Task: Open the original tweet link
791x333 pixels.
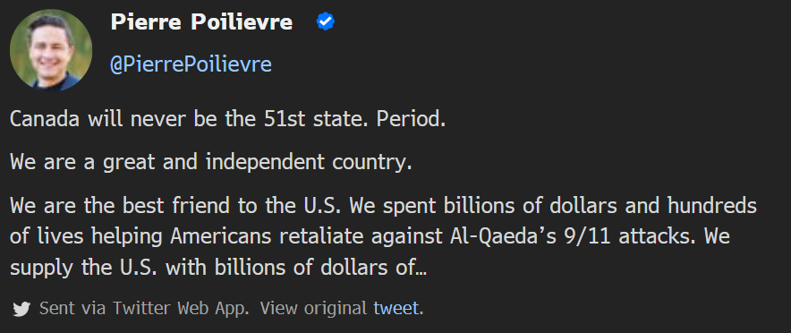Action: (396, 308)
